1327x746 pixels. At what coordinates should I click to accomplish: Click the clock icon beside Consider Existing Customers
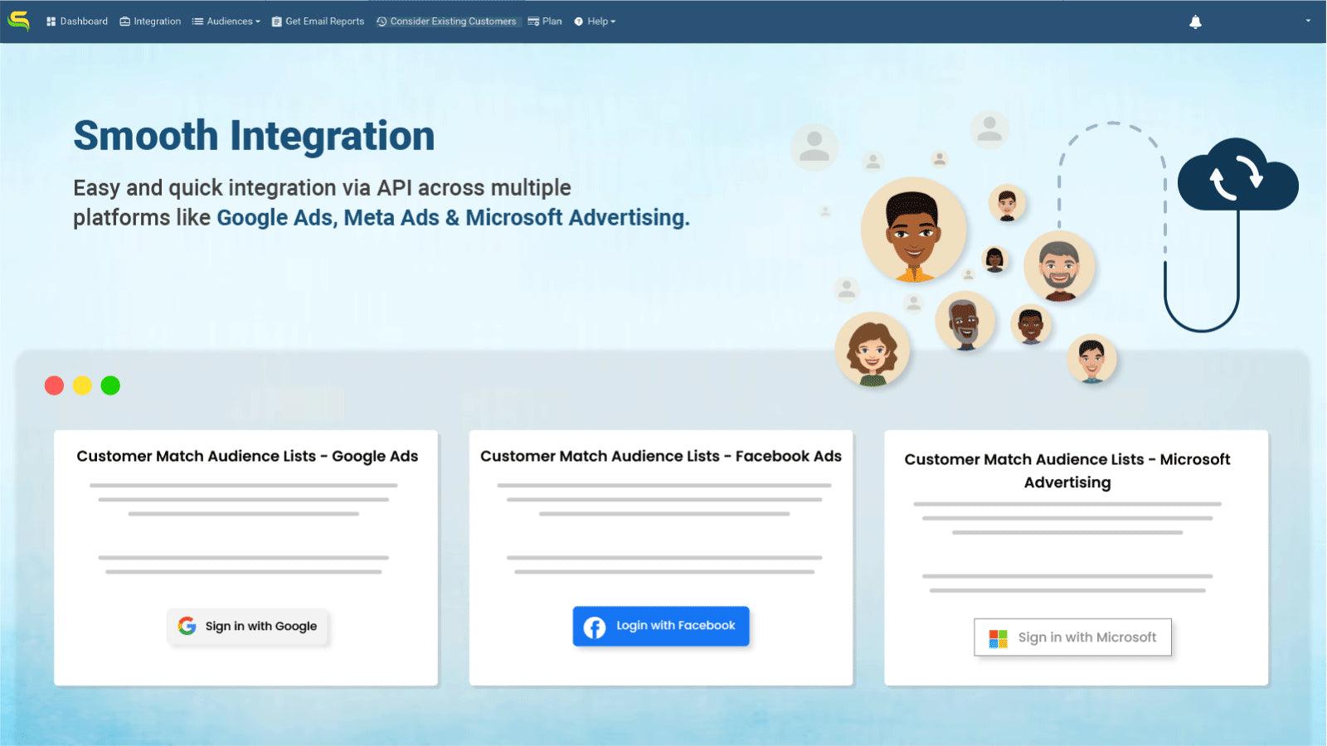point(382,21)
